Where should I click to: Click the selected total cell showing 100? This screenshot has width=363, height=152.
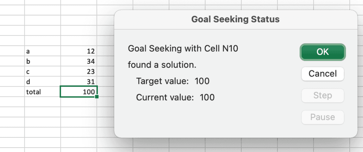pos(79,92)
